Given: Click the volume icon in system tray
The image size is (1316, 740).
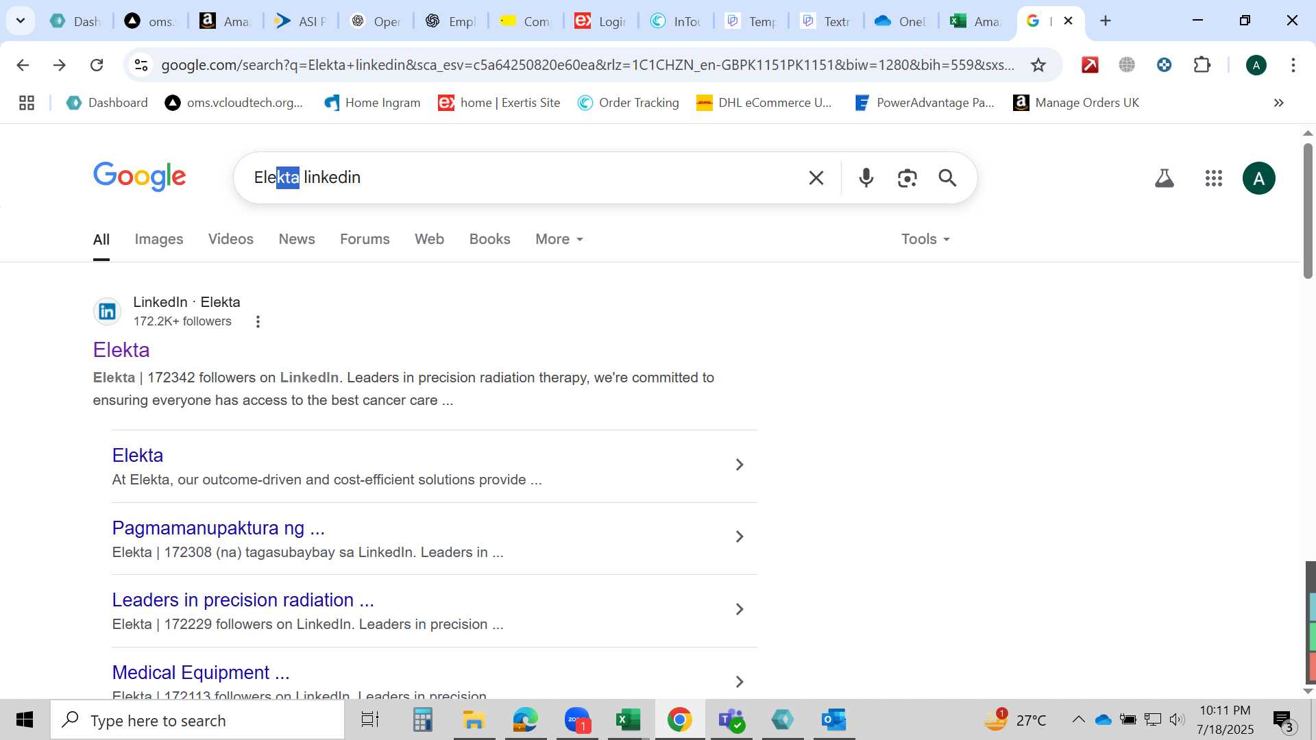Looking at the screenshot, I should click(1176, 719).
